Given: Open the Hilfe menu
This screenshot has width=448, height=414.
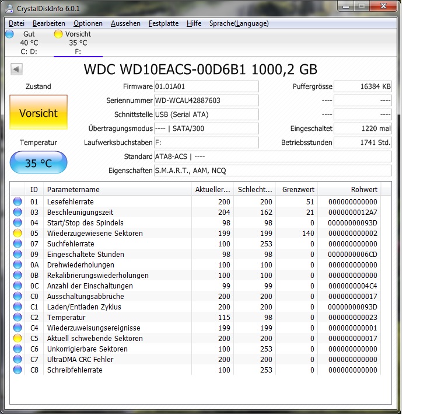Looking at the screenshot, I should click(x=194, y=23).
